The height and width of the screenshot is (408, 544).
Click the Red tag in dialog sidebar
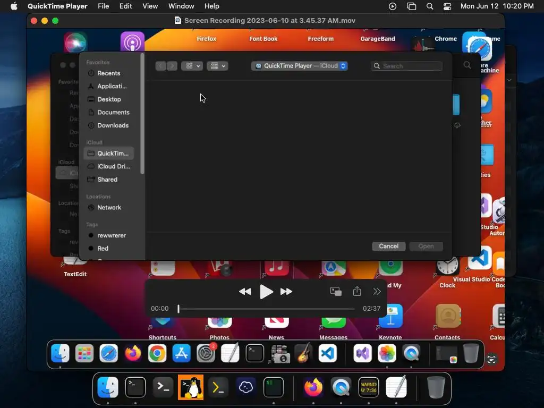point(108,249)
